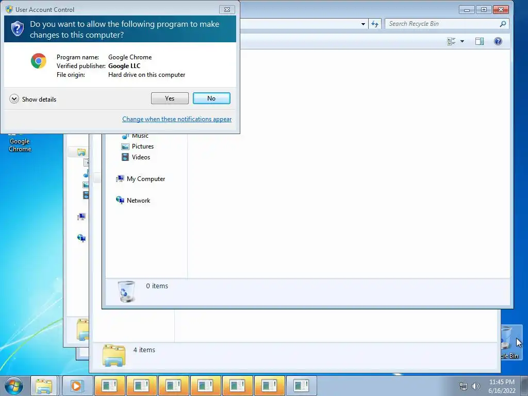Open the volume speaker icon in tray
Image resolution: width=528 pixels, height=396 pixels.
tap(476, 386)
